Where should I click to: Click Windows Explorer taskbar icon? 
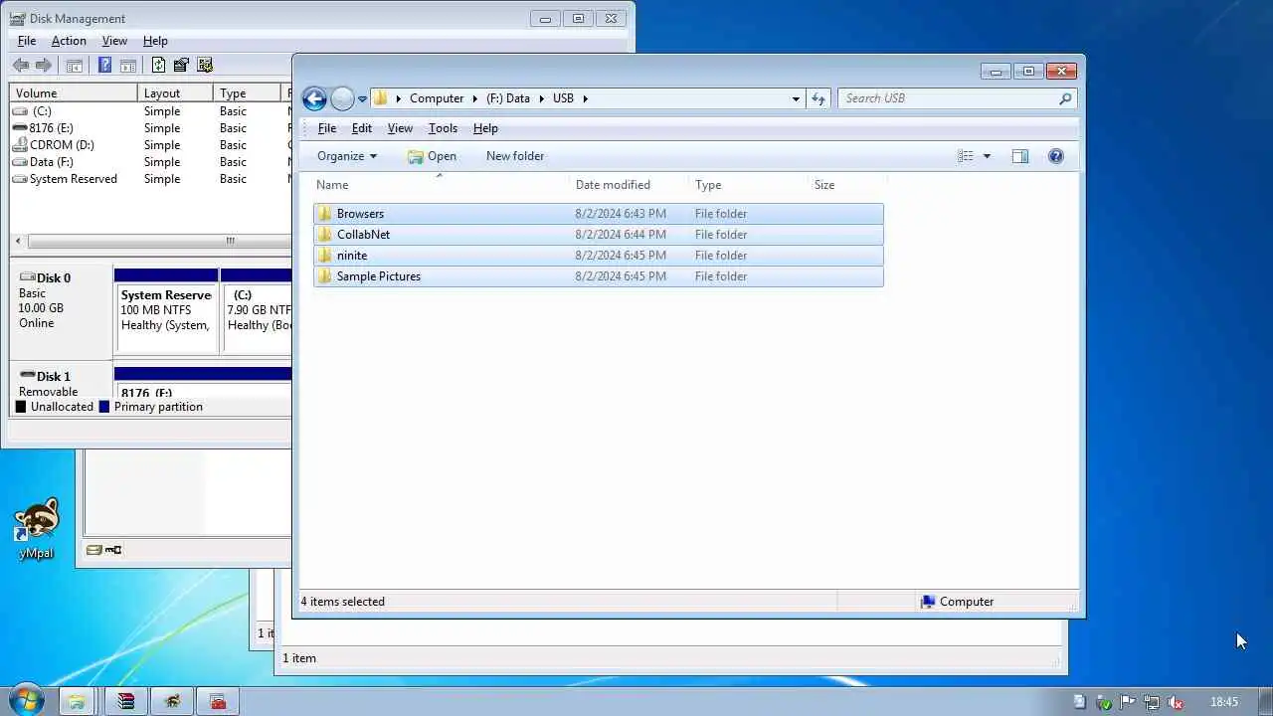point(77,701)
